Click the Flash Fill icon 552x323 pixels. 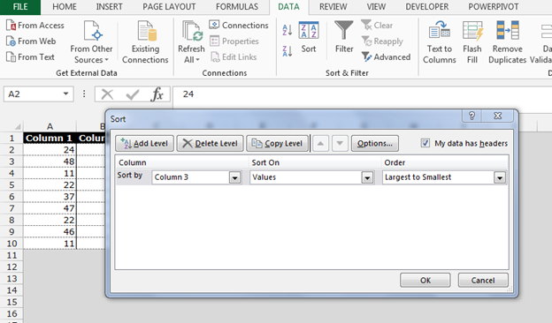(x=472, y=42)
